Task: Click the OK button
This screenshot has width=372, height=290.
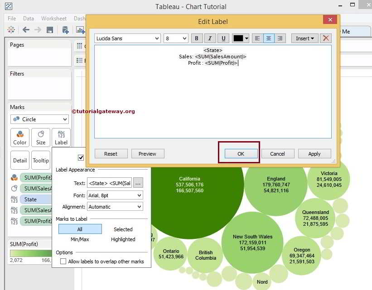Action: click(241, 154)
